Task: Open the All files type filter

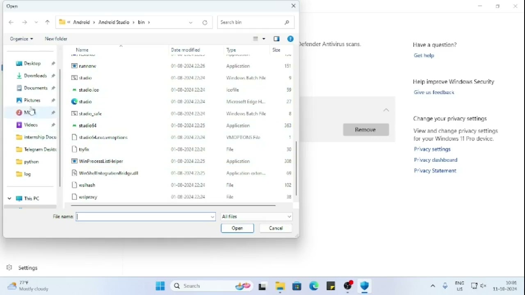Action: 256,216
